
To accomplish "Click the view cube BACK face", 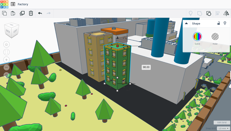I will pyautogui.click(x=8, y=31).
